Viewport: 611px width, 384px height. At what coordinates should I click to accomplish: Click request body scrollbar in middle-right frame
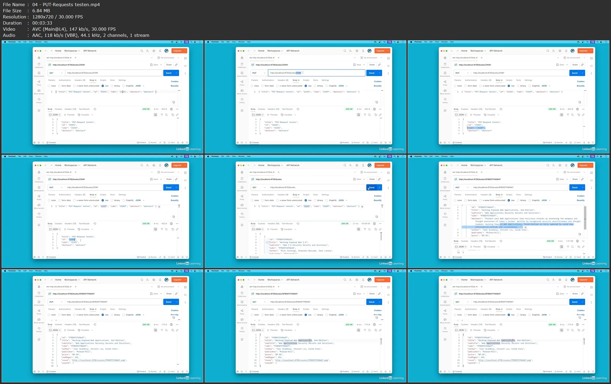(x=585, y=218)
